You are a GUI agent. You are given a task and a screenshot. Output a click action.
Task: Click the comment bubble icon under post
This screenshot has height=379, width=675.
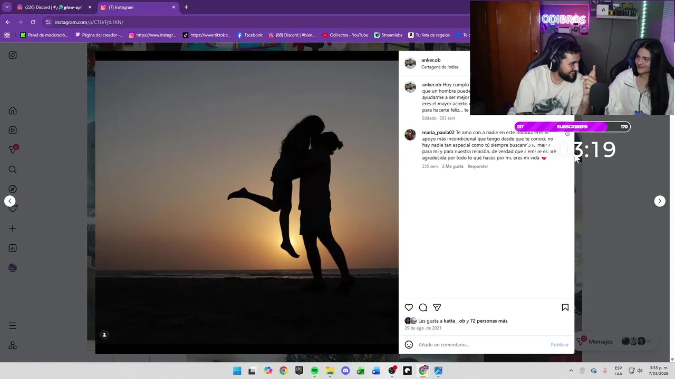pos(423,307)
